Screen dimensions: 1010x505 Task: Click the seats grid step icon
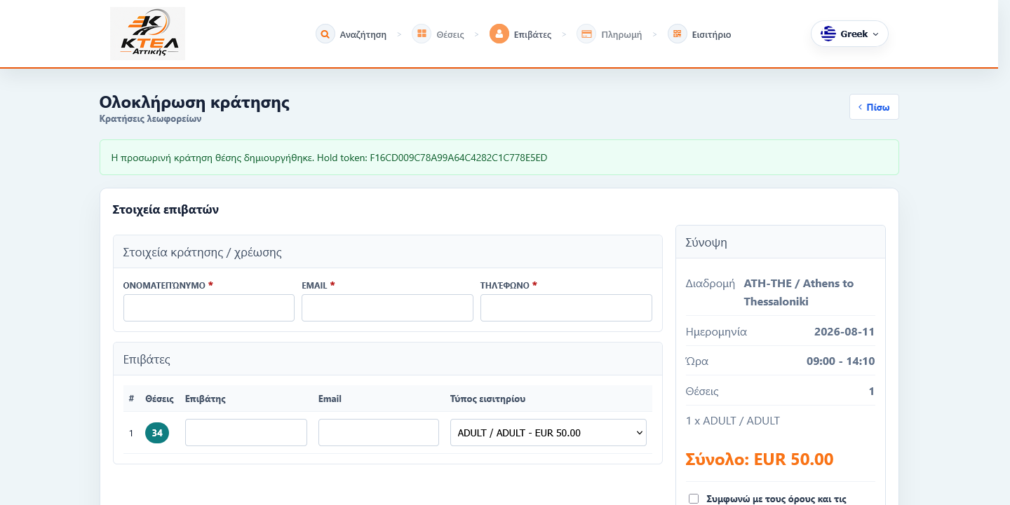(x=421, y=34)
